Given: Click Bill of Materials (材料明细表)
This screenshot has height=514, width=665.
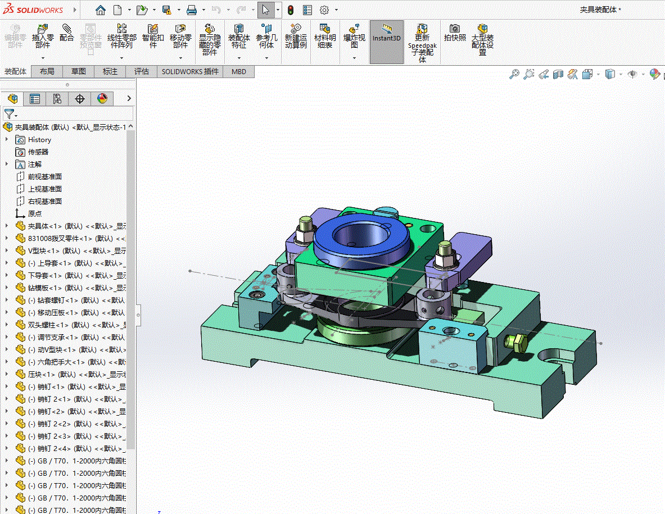Looking at the screenshot, I should click(x=325, y=37).
